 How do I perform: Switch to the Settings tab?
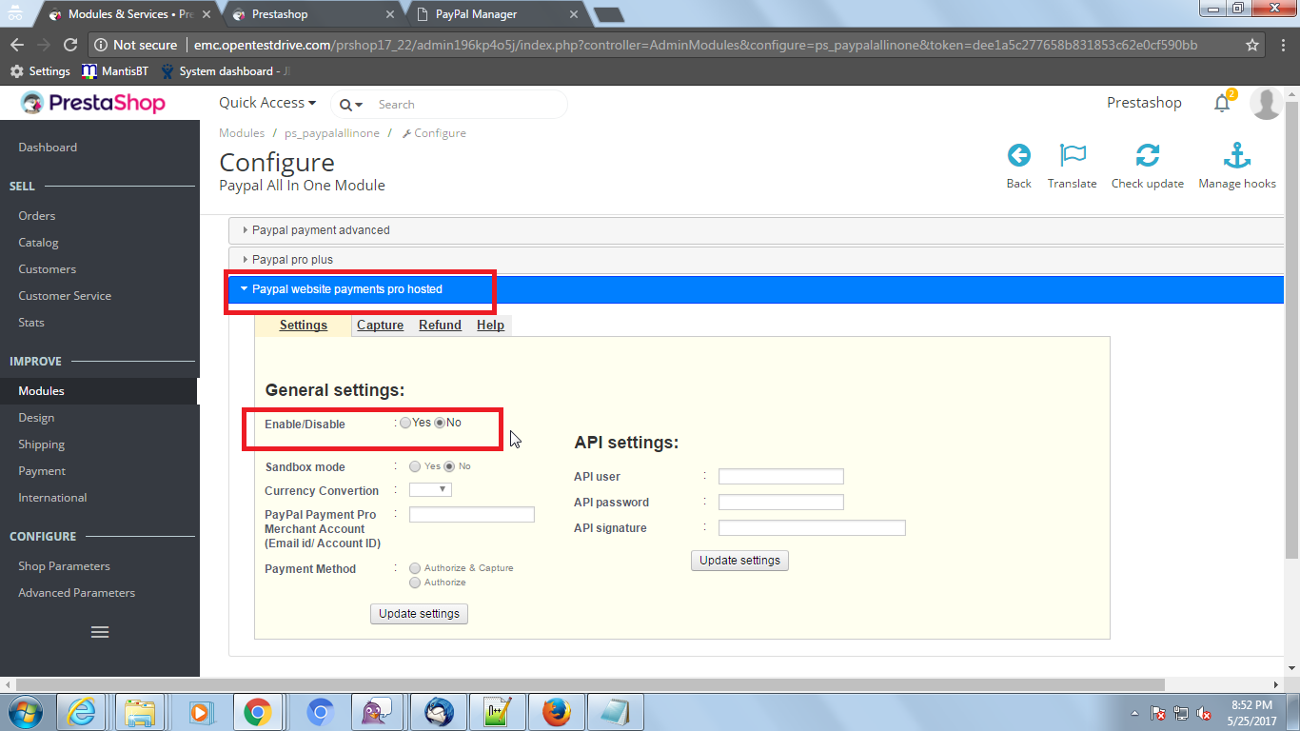pos(304,326)
